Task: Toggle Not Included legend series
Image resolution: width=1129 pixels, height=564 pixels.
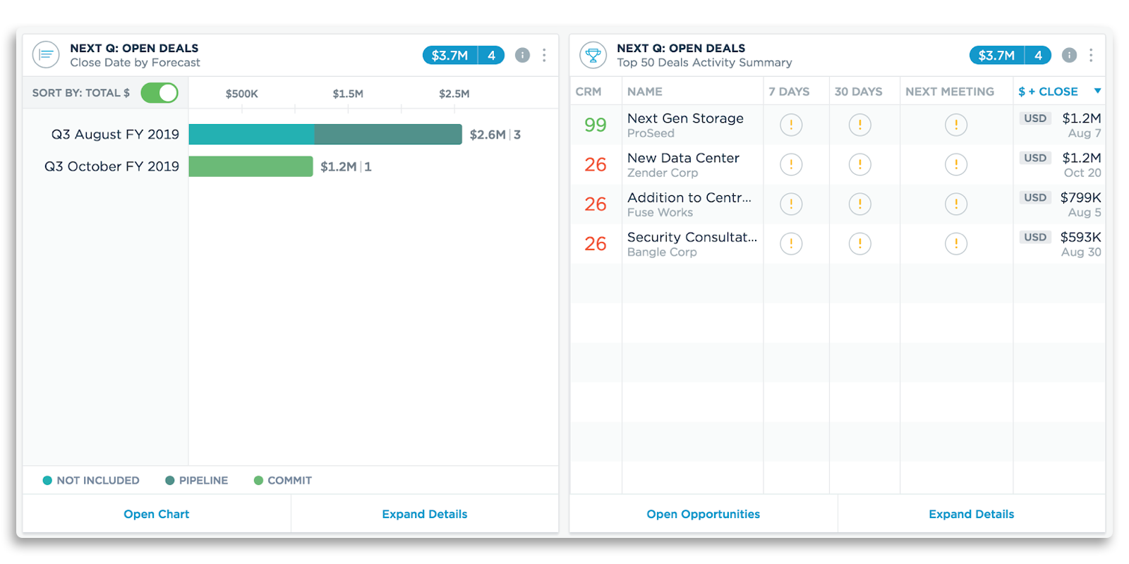Action: coord(91,480)
